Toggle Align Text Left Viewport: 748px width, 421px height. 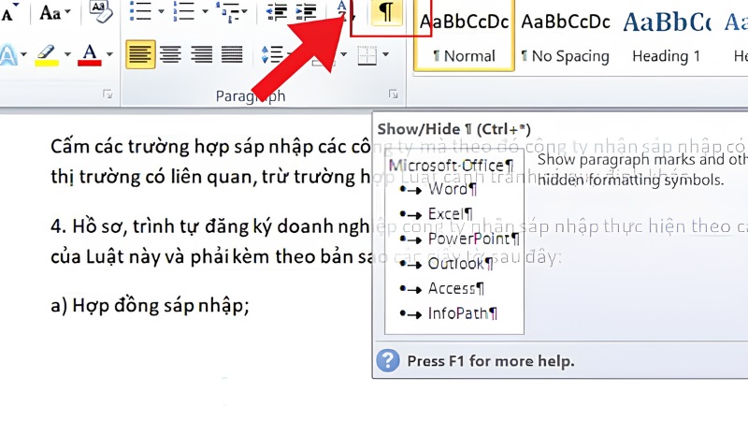pyautogui.click(x=140, y=54)
